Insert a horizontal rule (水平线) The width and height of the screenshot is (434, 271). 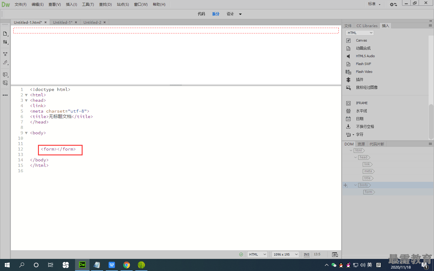pyautogui.click(x=361, y=111)
